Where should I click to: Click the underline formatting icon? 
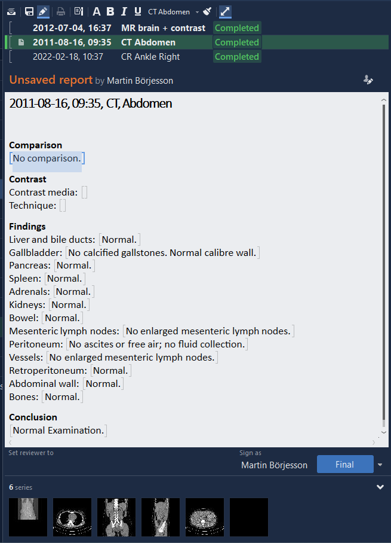pyautogui.click(x=138, y=11)
